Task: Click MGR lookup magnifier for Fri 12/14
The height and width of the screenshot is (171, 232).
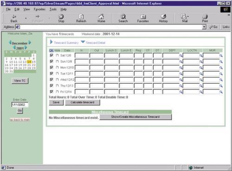Action: pyautogui.click(x=221, y=92)
